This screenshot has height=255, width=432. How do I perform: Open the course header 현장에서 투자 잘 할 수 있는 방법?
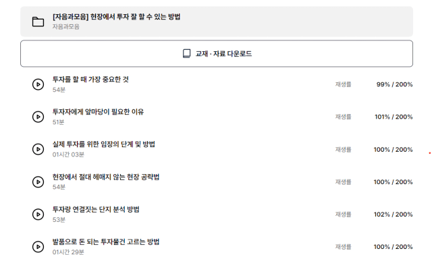pos(217,22)
